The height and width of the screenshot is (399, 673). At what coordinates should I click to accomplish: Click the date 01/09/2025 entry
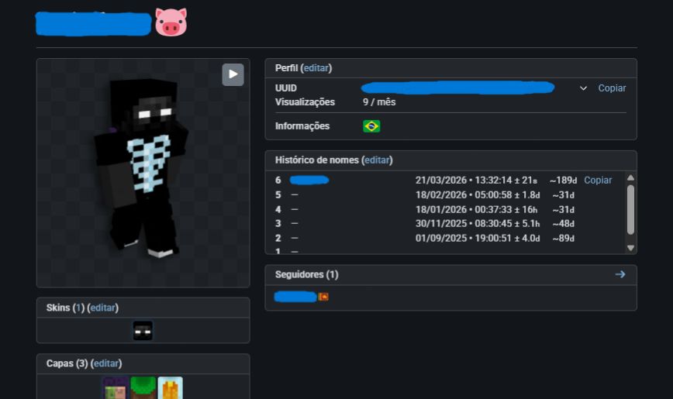point(478,238)
